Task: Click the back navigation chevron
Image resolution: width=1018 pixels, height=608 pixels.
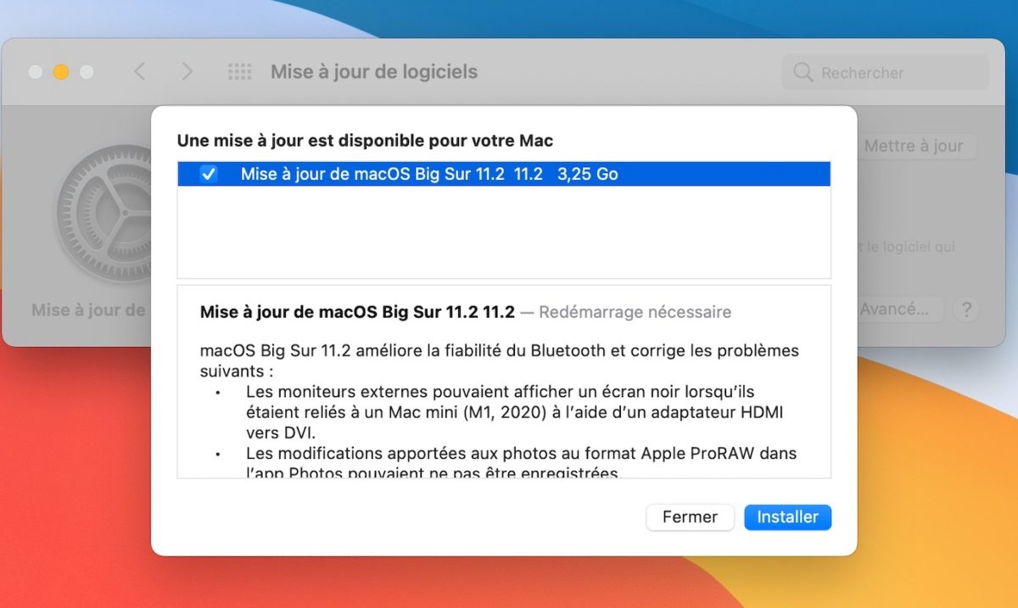Action: coord(139,72)
